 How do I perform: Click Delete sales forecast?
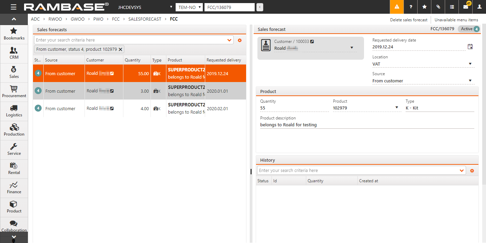point(409,20)
